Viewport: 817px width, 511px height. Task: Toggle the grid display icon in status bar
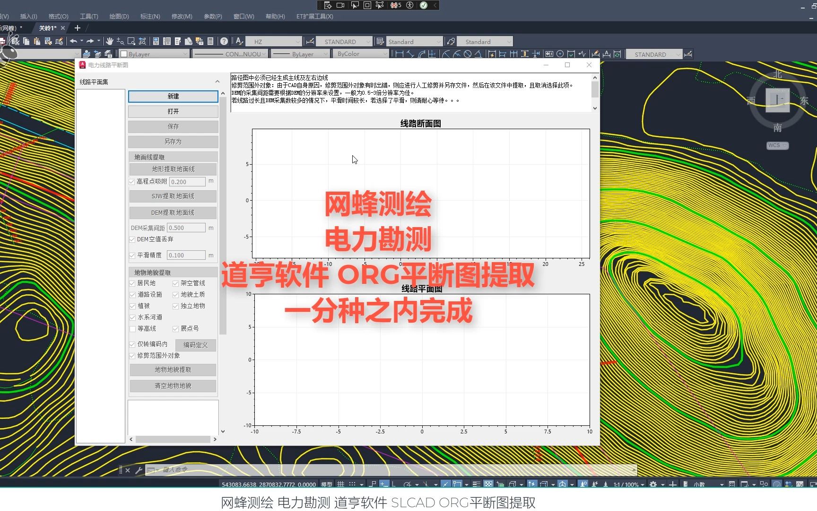tap(340, 484)
